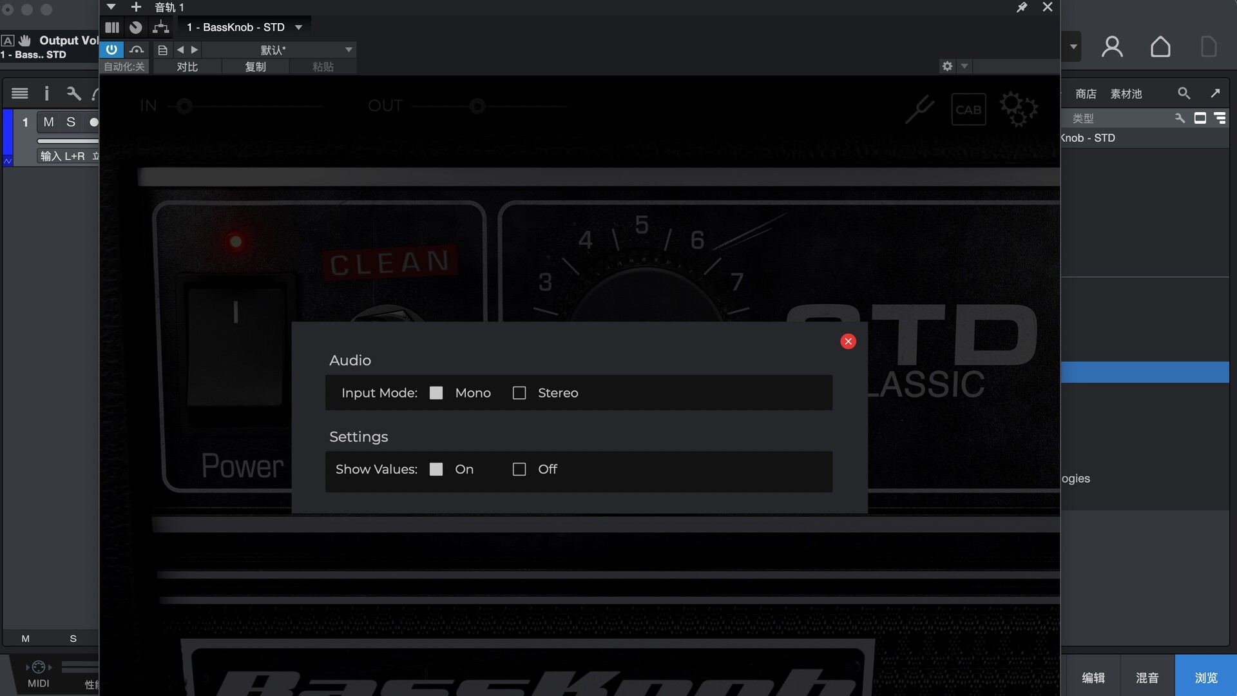Image resolution: width=1237 pixels, height=696 pixels.
Task: Select Mono input mode checkbox
Action: (436, 393)
